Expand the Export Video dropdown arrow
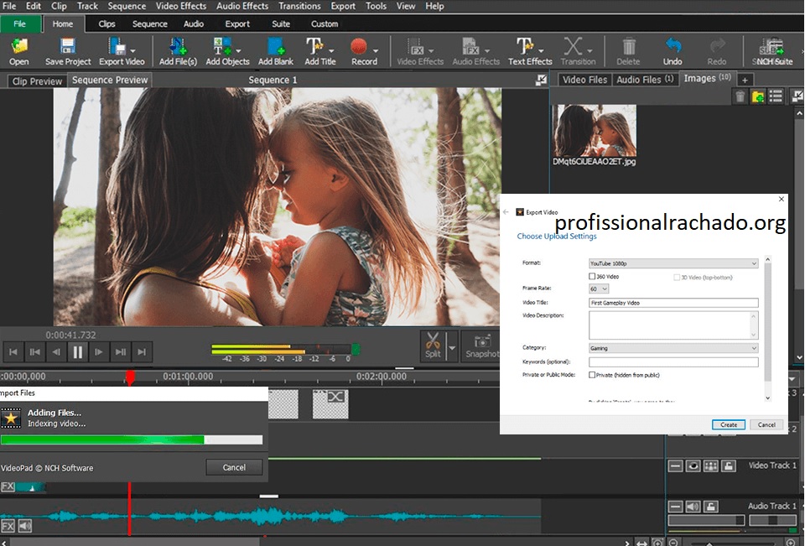 click(133, 51)
